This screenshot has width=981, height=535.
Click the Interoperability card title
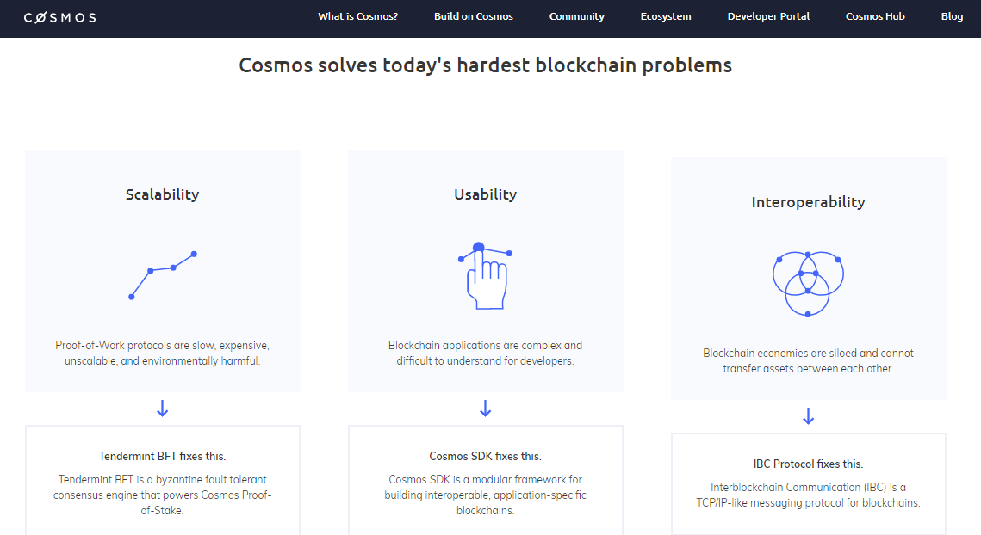(809, 202)
